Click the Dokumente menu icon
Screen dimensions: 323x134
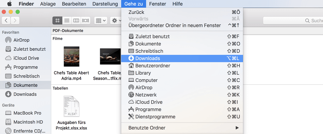(131, 44)
